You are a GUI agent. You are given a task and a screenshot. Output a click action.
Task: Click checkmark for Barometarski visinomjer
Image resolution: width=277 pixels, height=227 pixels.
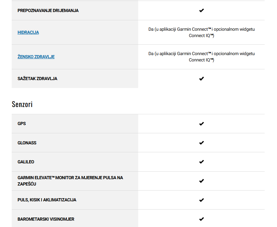201,219
